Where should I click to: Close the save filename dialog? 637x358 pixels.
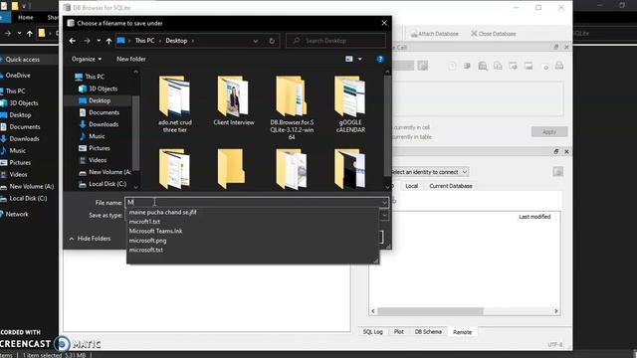click(x=384, y=23)
